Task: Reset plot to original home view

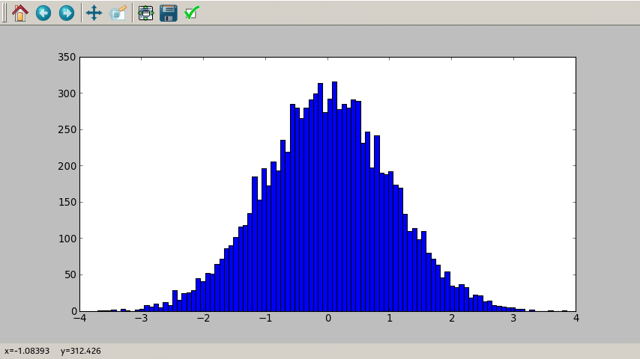Action: pos(20,13)
